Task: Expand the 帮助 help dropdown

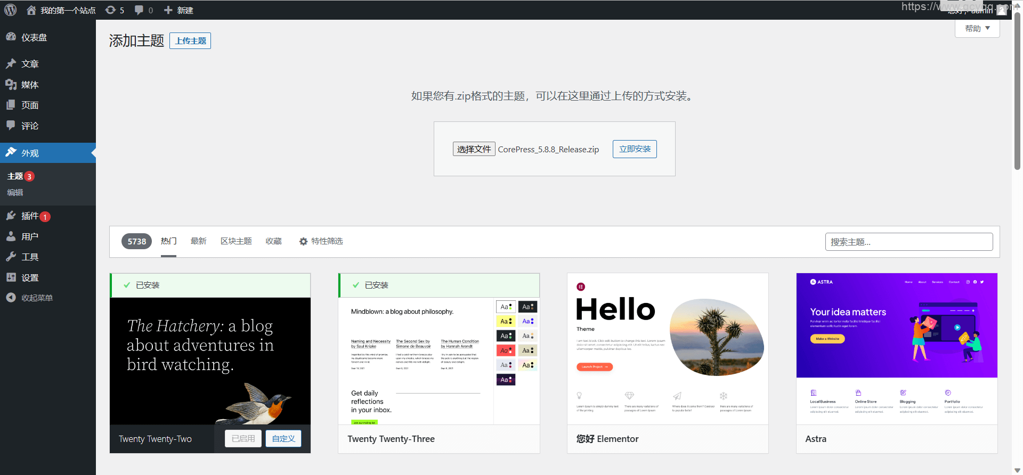Action: point(977,28)
